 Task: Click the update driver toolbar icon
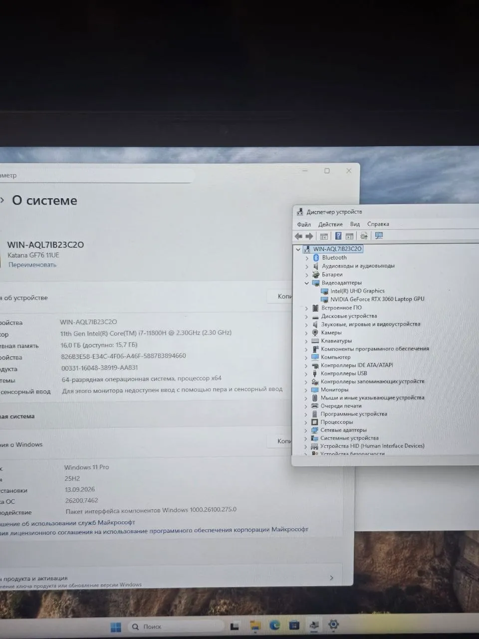pyautogui.click(x=364, y=236)
